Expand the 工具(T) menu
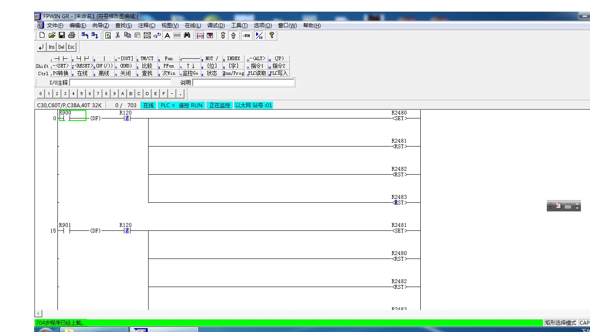The width and height of the screenshot is (590, 332). pyautogui.click(x=239, y=26)
